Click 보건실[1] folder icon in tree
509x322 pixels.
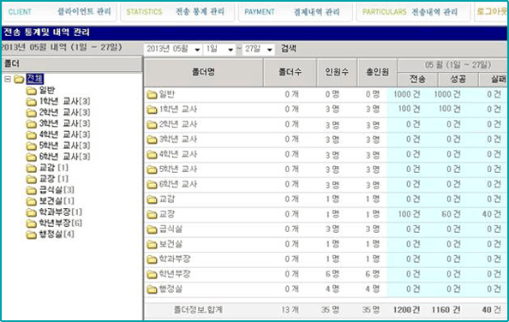pos(31,201)
